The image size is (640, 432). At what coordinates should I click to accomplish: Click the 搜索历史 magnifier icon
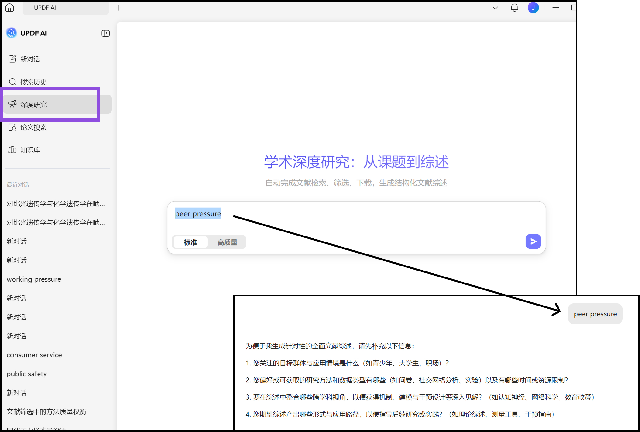coord(12,82)
